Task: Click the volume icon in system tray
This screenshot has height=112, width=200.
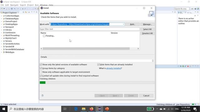Action: [172, 109]
